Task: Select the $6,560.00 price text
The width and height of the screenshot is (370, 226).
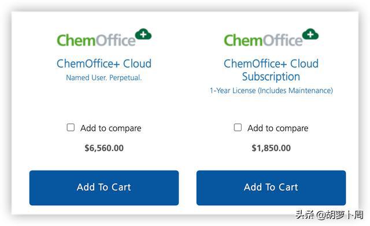Action: click(x=104, y=148)
